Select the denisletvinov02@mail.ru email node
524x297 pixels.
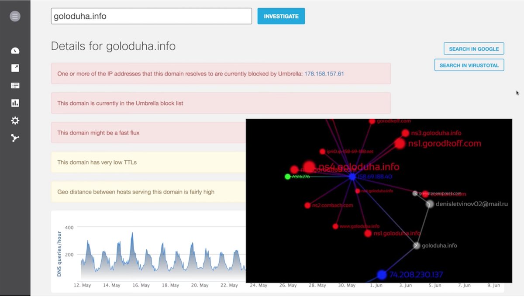click(430, 204)
